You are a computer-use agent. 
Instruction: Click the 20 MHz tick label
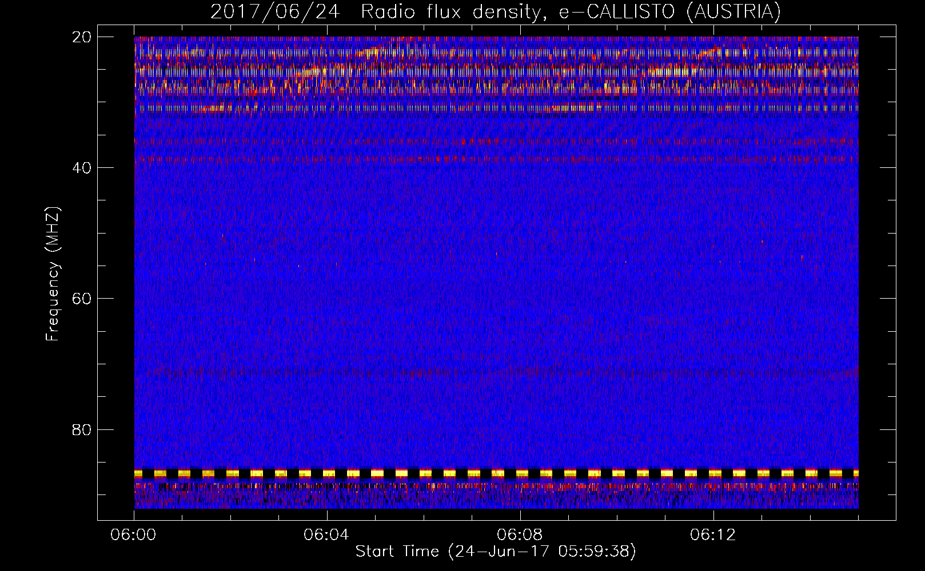pos(82,37)
